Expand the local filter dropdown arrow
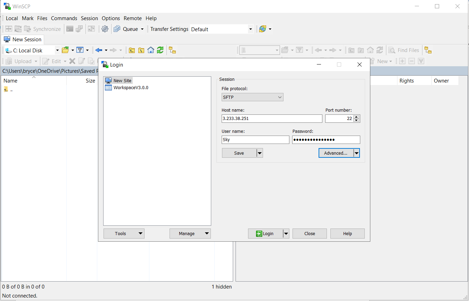This screenshot has height=301, width=469. pos(87,50)
